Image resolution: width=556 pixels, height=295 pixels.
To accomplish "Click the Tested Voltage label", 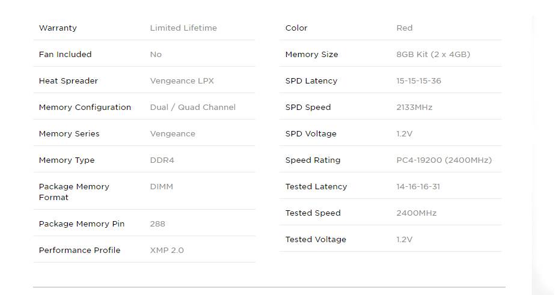I will pyautogui.click(x=316, y=240).
